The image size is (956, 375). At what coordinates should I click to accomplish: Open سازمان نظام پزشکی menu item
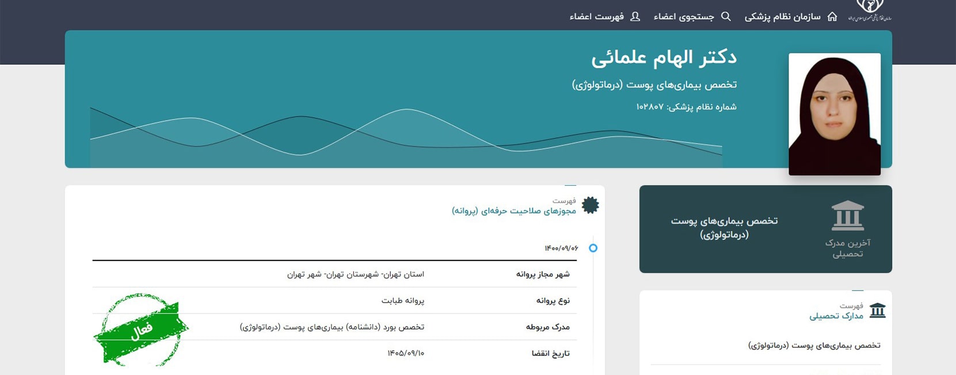click(x=782, y=17)
